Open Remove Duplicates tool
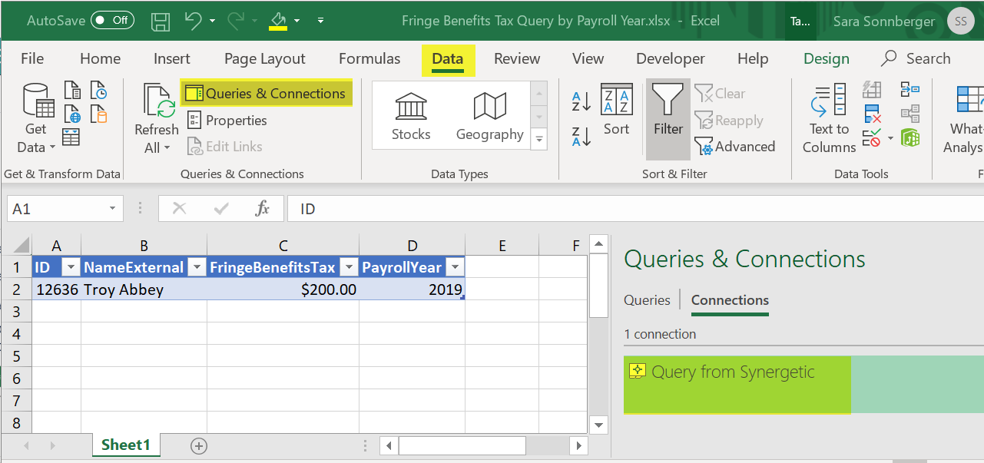 [871, 113]
